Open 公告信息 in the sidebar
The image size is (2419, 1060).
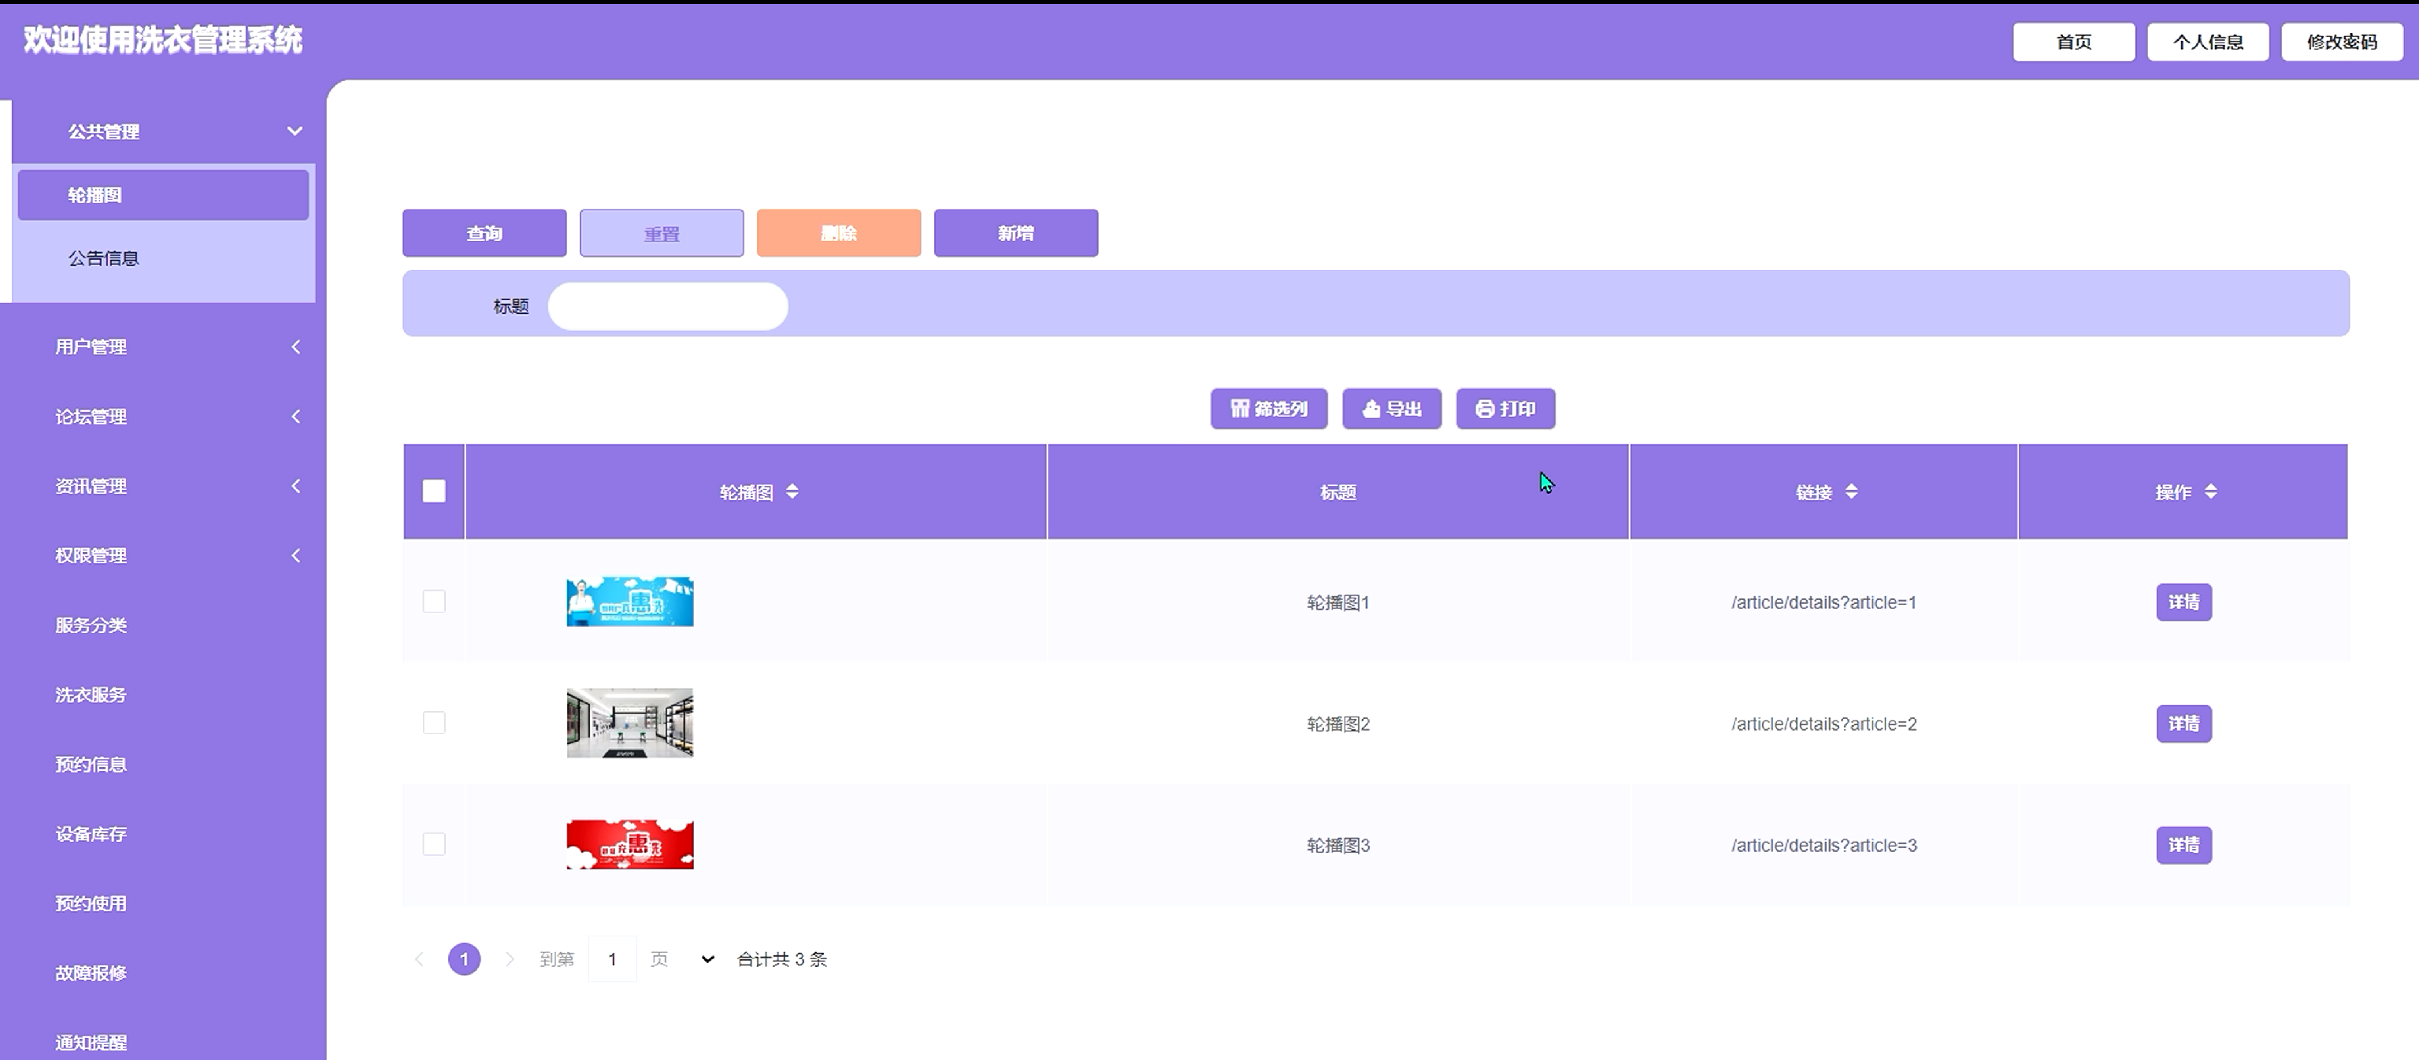click(103, 258)
